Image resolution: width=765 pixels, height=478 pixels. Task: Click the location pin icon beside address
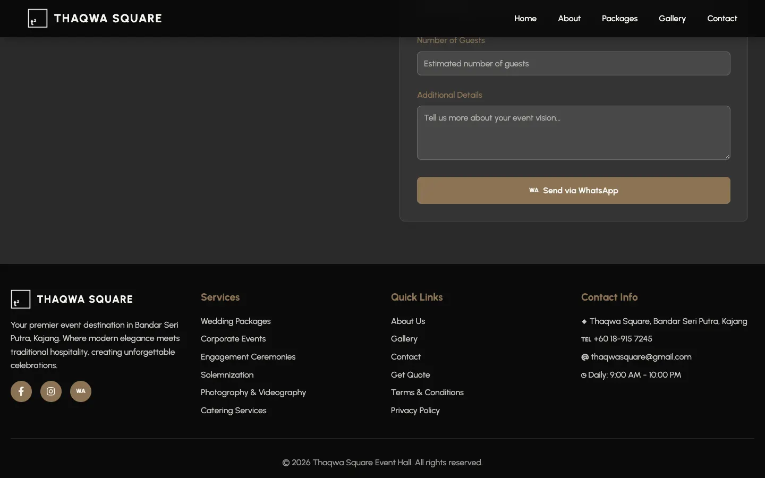[584, 321]
